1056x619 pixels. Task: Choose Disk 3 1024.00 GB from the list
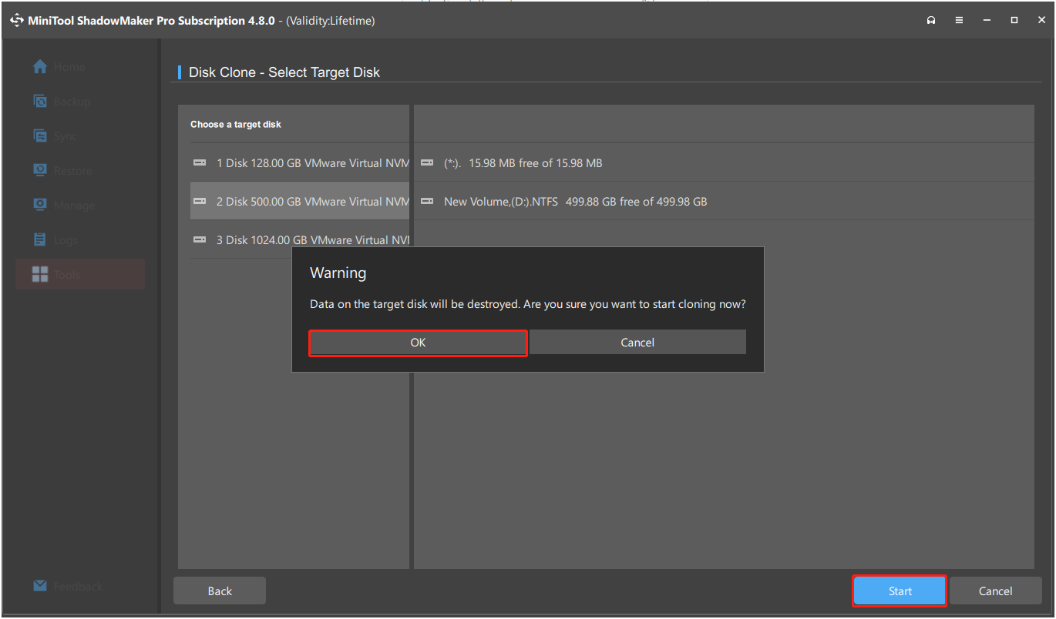click(x=301, y=239)
